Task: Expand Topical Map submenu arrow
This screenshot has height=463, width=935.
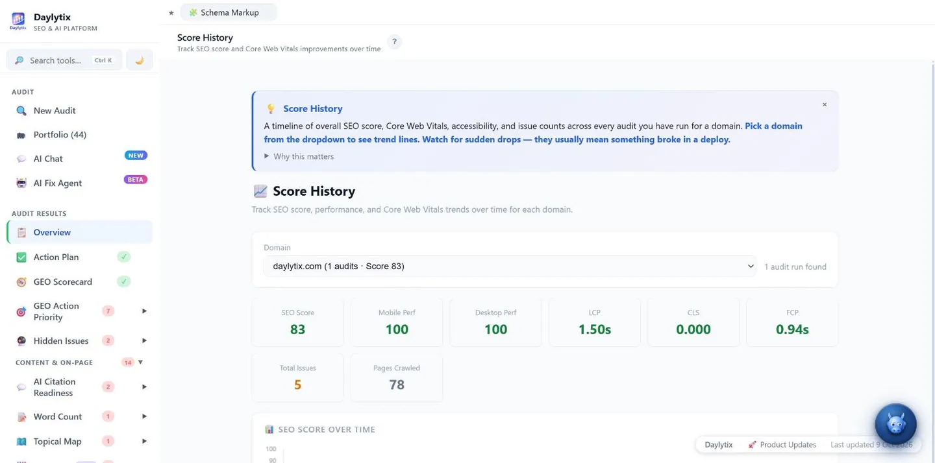Action: tap(144, 441)
